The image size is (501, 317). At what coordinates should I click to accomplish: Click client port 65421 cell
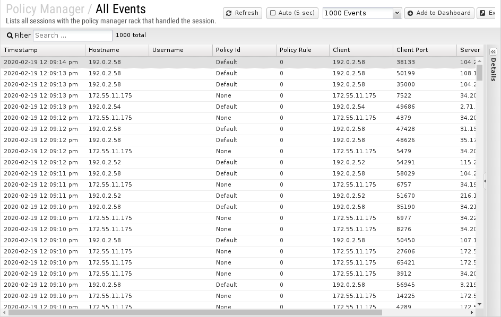click(x=425, y=263)
